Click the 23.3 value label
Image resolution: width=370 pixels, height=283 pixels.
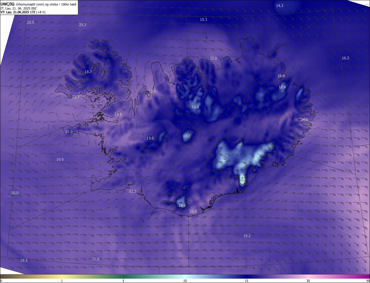(x=193, y=212)
